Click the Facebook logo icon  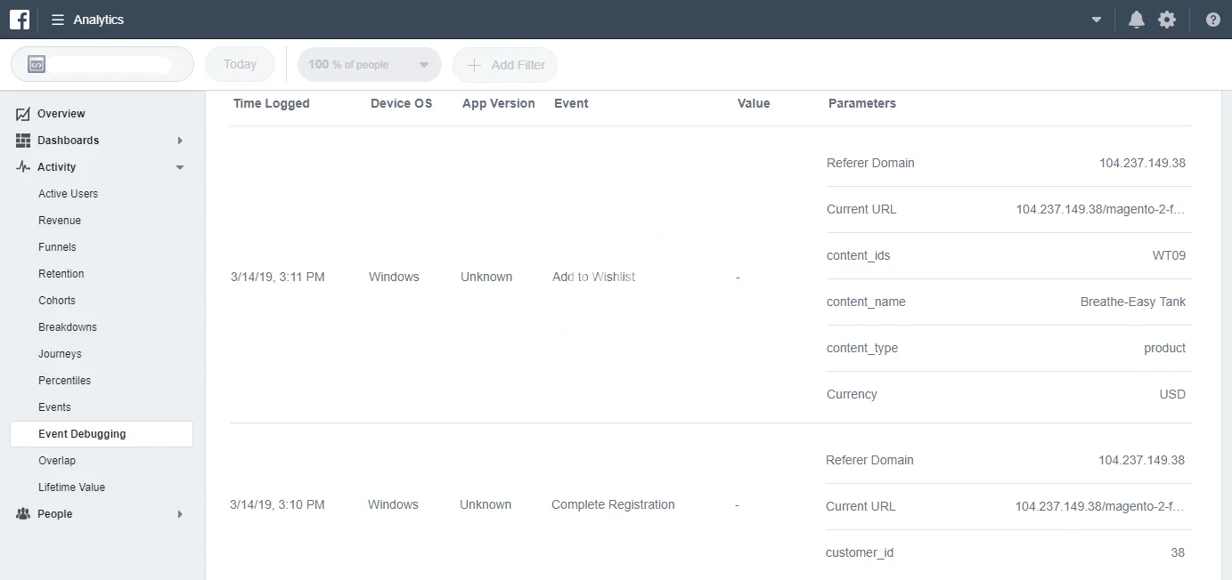pos(20,20)
